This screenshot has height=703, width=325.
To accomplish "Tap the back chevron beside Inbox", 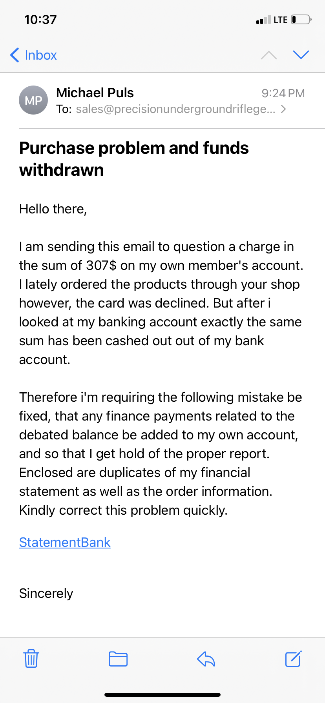I will [x=15, y=55].
